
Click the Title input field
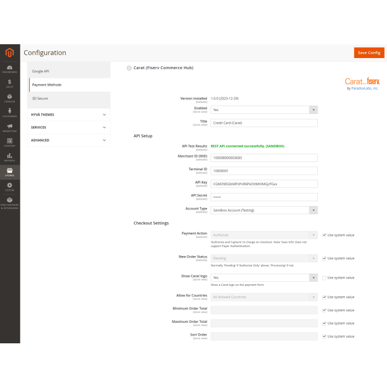click(264, 123)
